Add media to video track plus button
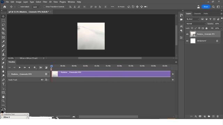223x125 pixels. pyautogui.click(x=173, y=74)
